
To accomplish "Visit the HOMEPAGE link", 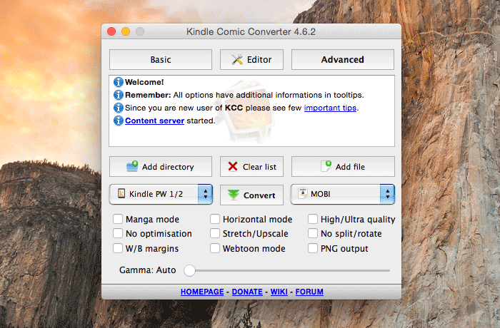I will [x=202, y=292].
